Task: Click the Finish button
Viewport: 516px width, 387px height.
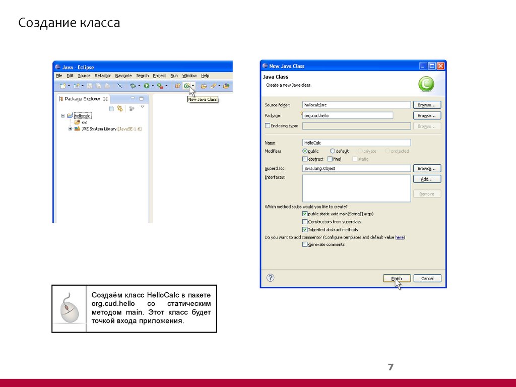Action: [x=397, y=278]
